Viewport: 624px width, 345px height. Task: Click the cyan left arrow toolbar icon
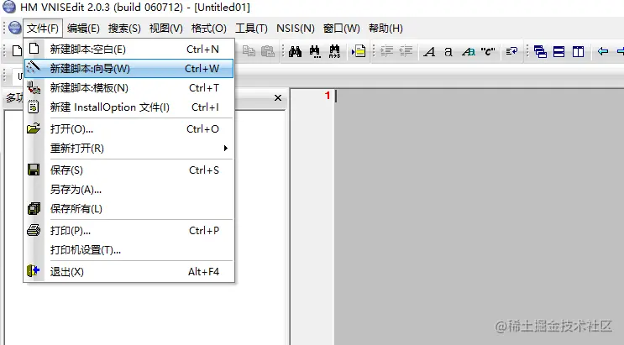tap(603, 51)
